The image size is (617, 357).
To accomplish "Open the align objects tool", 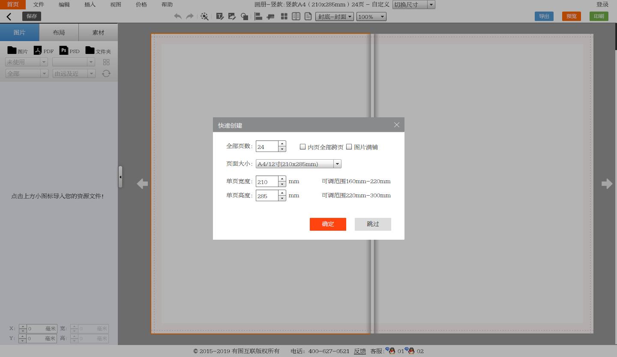I will 258,16.
